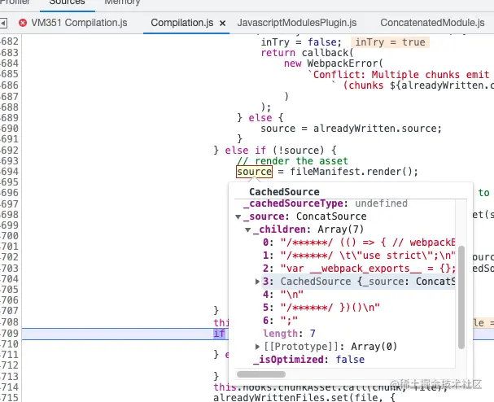Image resolution: width=494 pixels, height=402 pixels.
Task: Expand the [[Prototype]] Array(0) entry
Action: tap(257, 347)
